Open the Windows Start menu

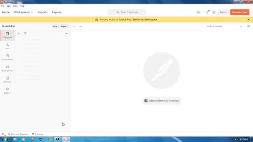click(5, 139)
